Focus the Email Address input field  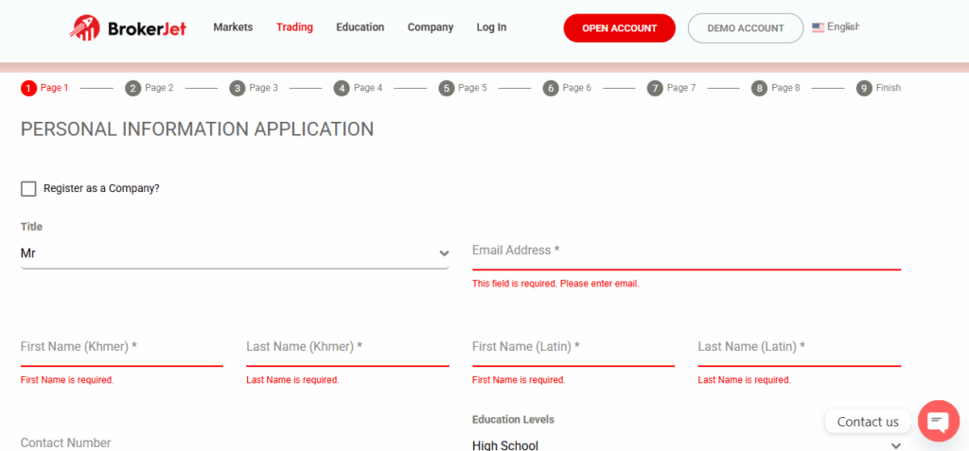pos(687,253)
